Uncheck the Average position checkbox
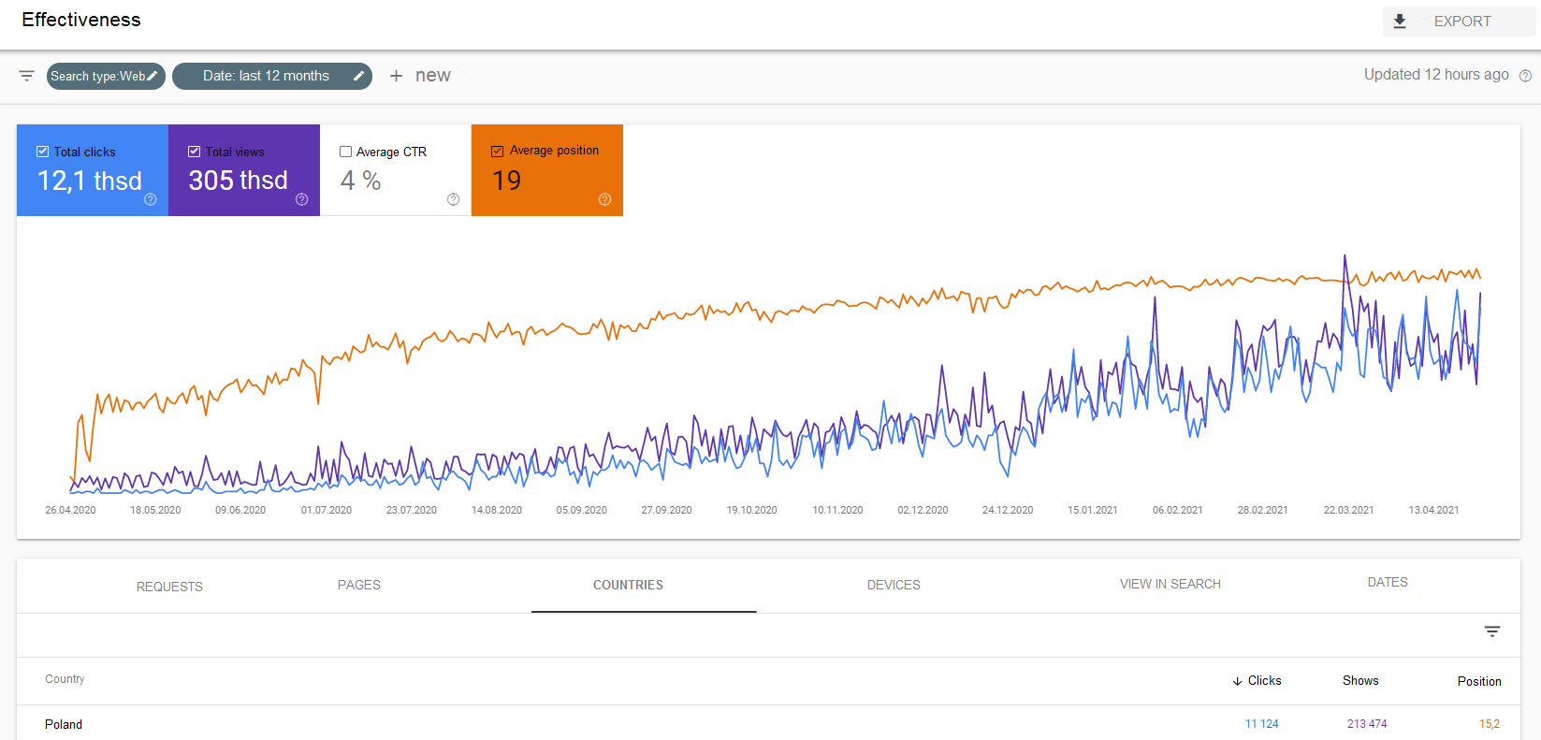The width and height of the screenshot is (1541, 740). tap(497, 151)
